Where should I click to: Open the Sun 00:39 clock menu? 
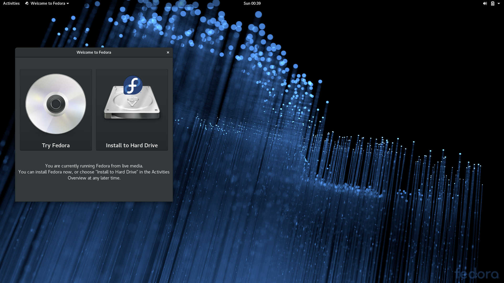coord(252,3)
